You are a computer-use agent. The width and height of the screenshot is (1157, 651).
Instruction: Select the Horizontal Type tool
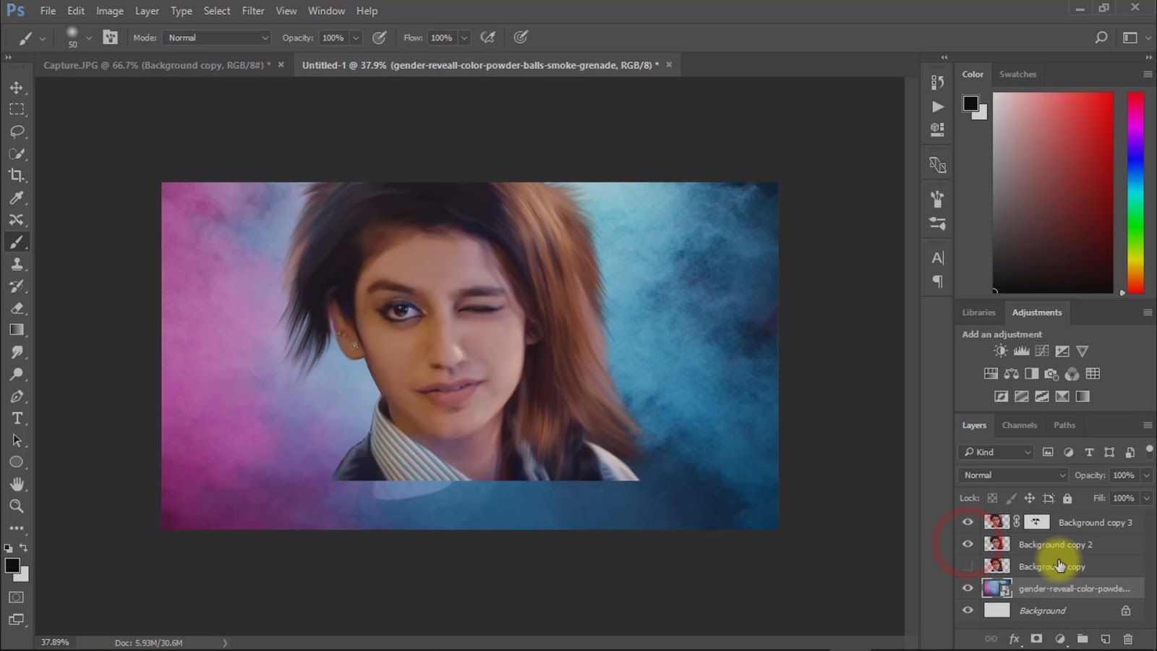[x=17, y=418]
